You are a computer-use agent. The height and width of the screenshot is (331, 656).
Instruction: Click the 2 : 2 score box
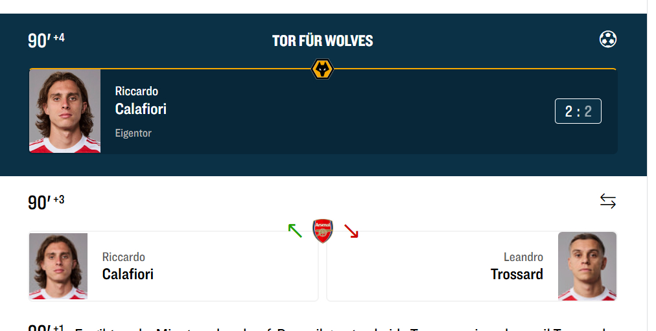tap(578, 111)
